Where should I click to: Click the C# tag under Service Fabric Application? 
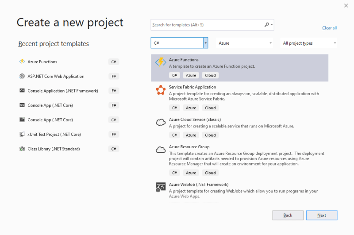[174, 108]
